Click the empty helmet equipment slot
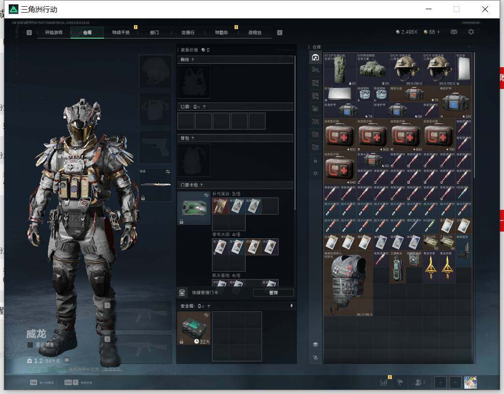504x394 pixels. coord(156,72)
